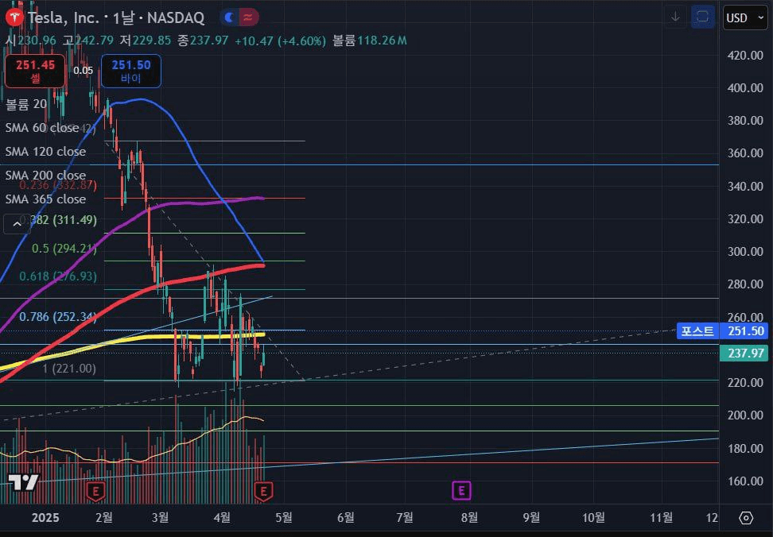Click the red approximate-sign data icon
The width and height of the screenshot is (773, 537).
(249, 17)
